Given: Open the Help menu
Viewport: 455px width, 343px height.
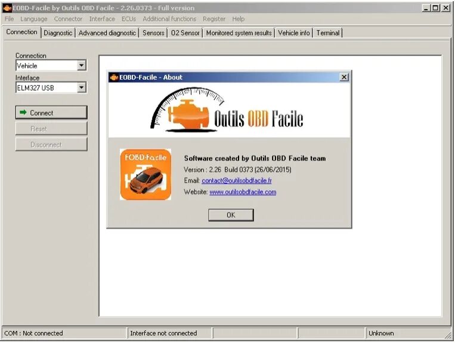Looking at the screenshot, I should pyautogui.click(x=239, y=19).
